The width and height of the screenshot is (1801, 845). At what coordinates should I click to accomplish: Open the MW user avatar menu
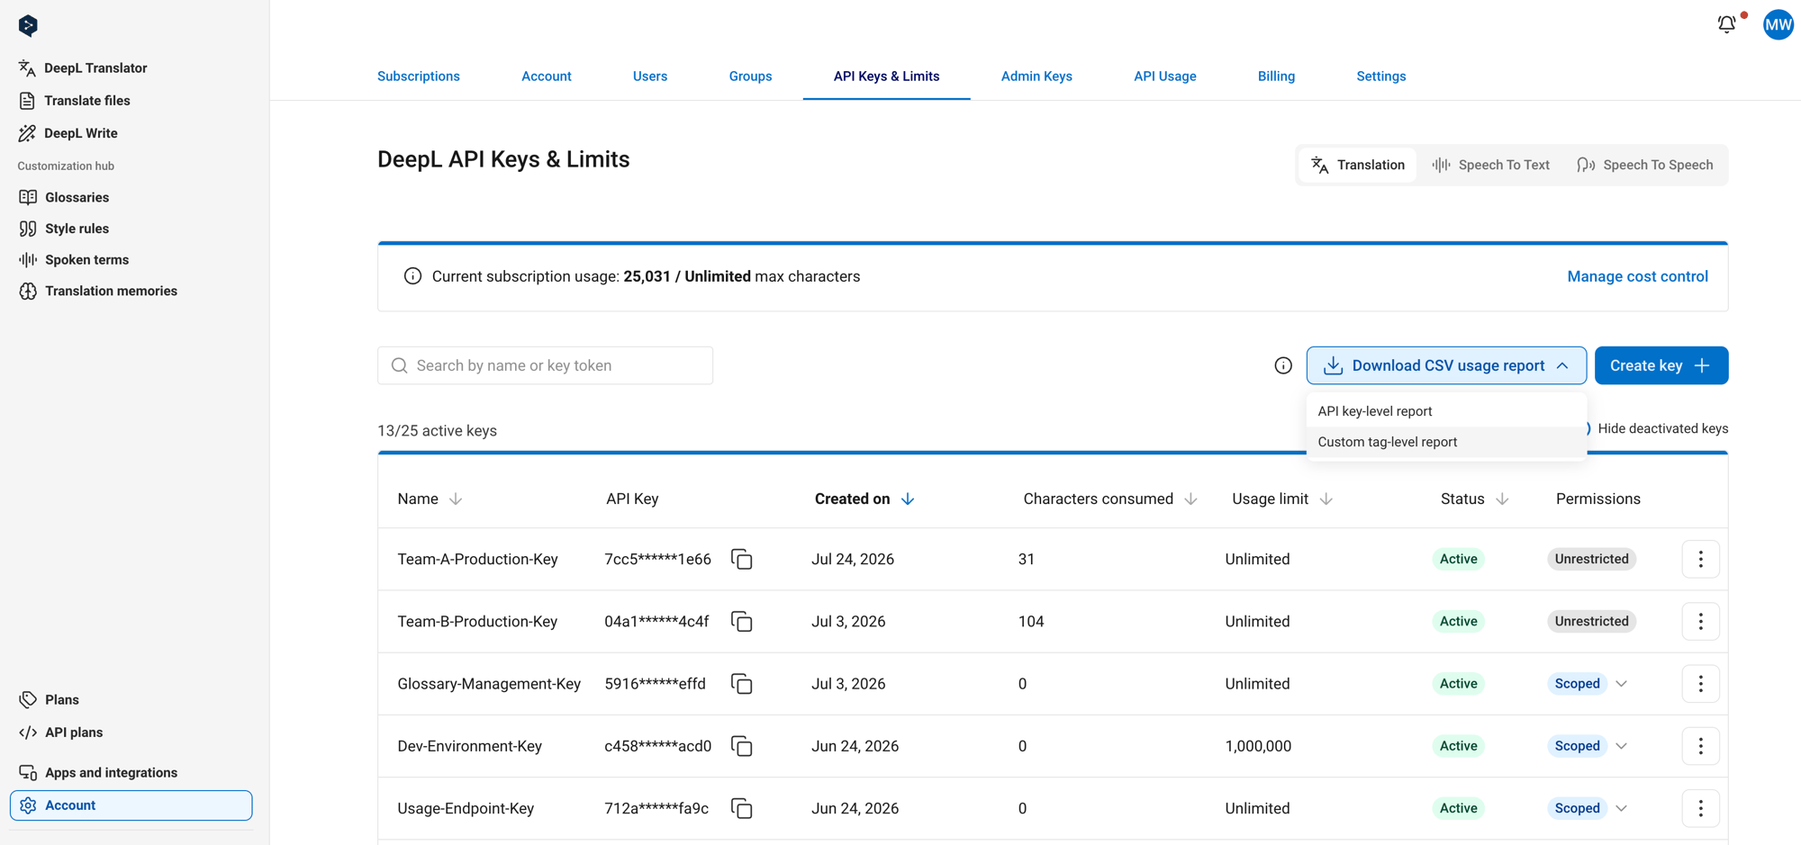(1778, 25)
